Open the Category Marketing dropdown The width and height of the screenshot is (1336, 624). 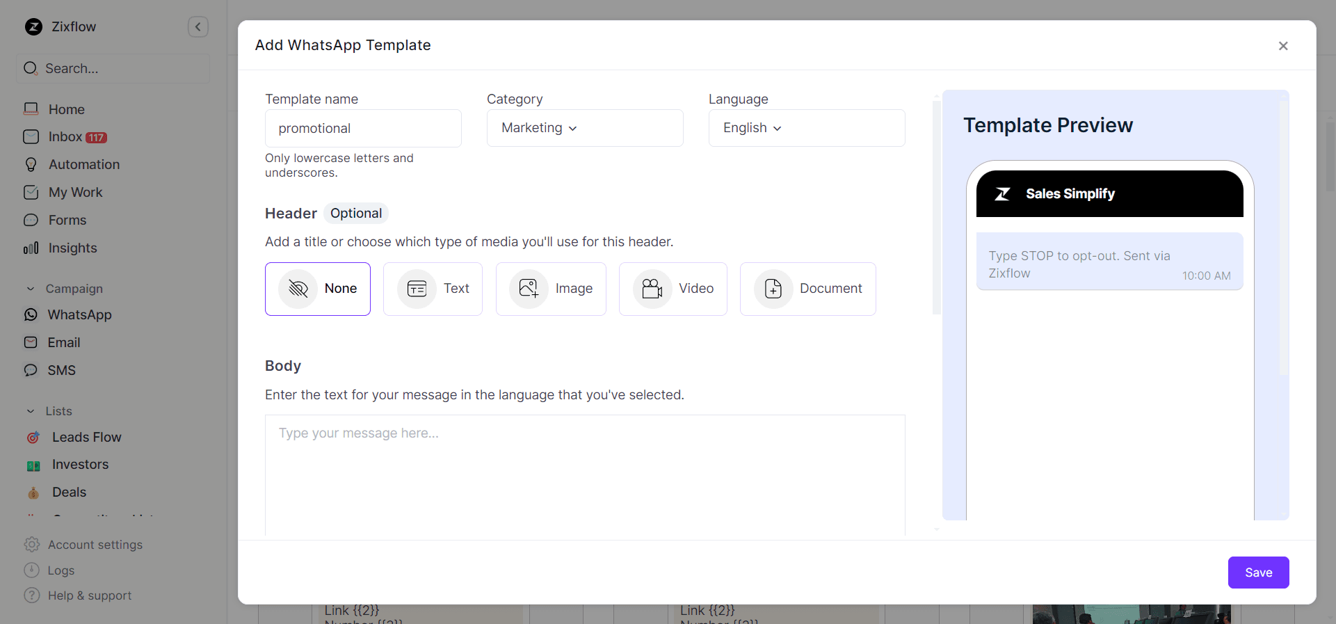coord(584,128)
